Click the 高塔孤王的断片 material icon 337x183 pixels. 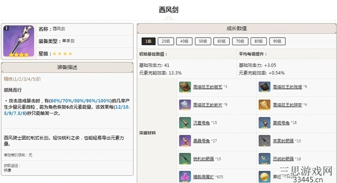[x=185, y=105]
